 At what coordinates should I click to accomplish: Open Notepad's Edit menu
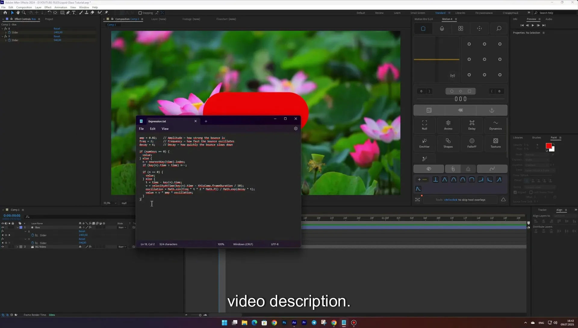click(153, 129)
